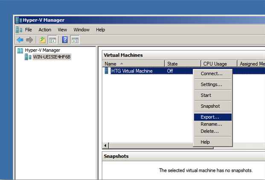
Task: Click the Up one level folder icon
Action: pos(43,40)
